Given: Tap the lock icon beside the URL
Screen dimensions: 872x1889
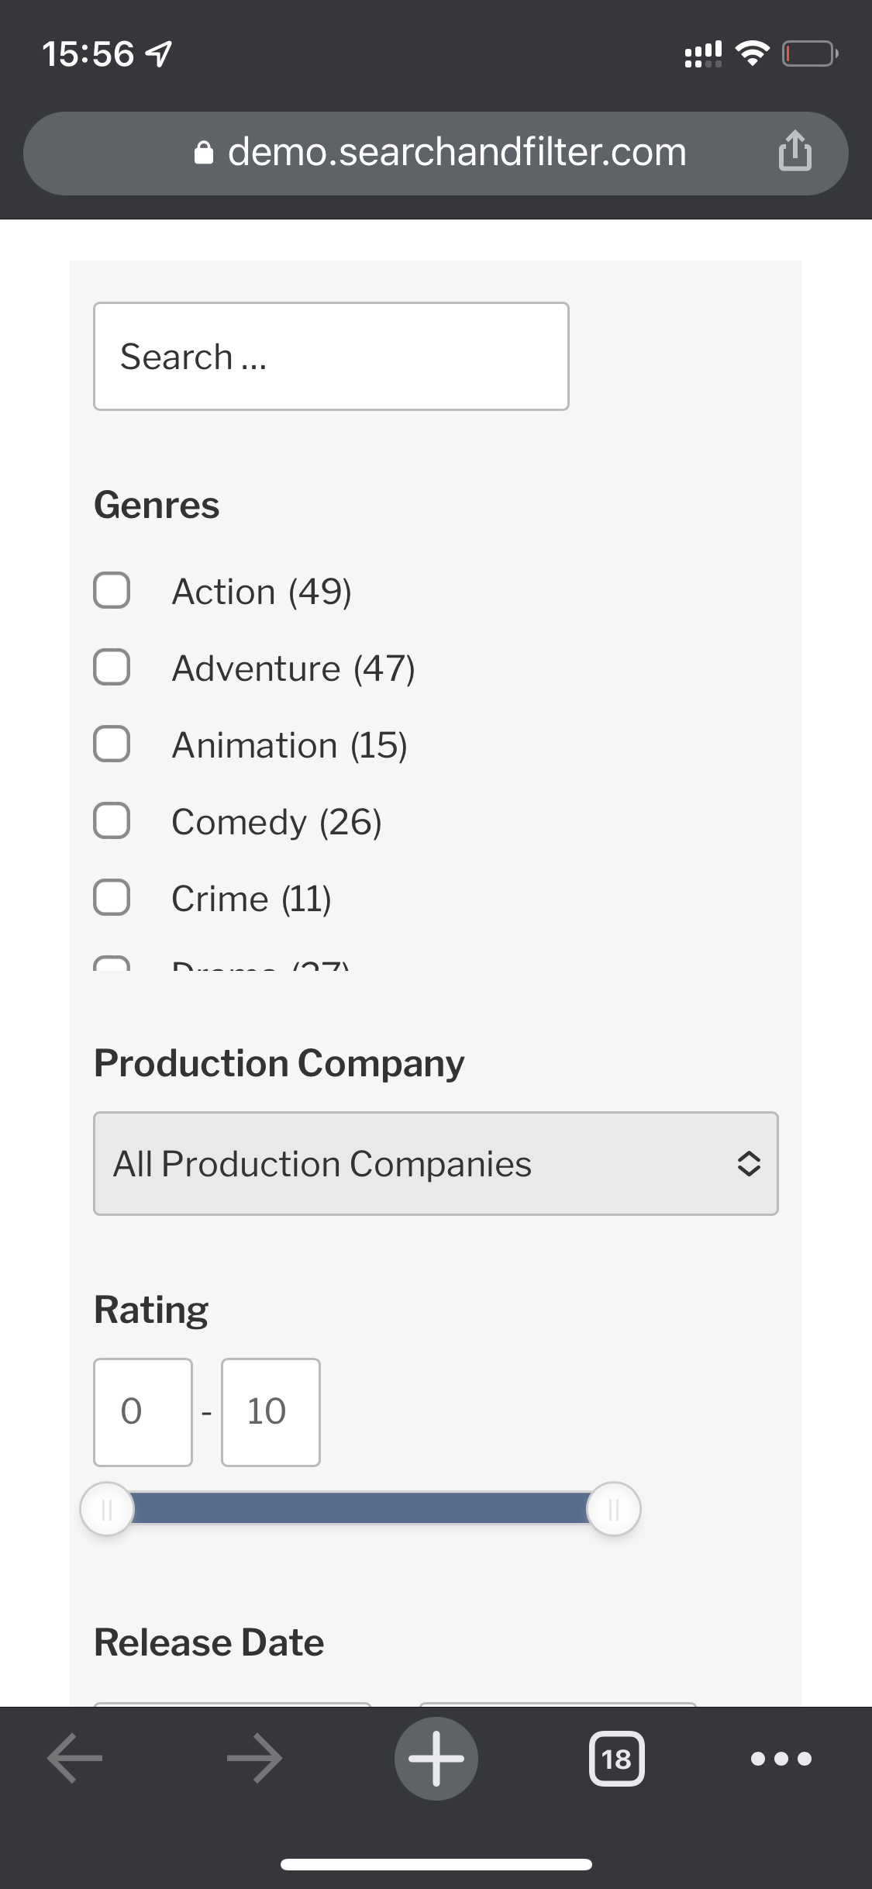Looking at the screenshot, I should (x=203, y=153).
